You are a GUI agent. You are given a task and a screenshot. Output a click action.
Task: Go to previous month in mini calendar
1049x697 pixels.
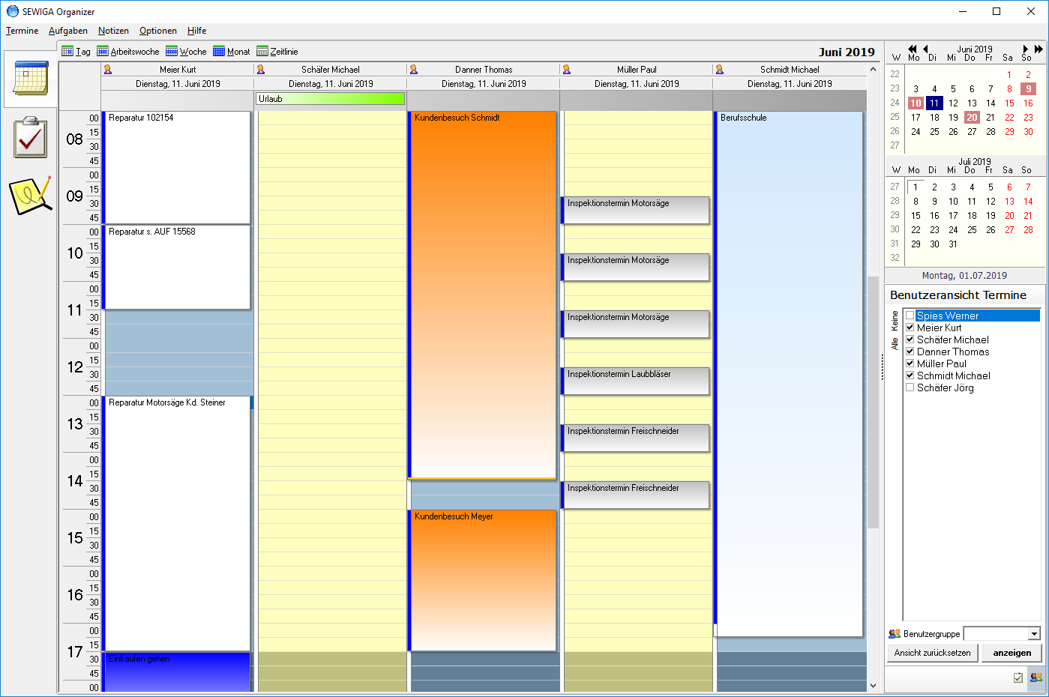pos(925,49)
